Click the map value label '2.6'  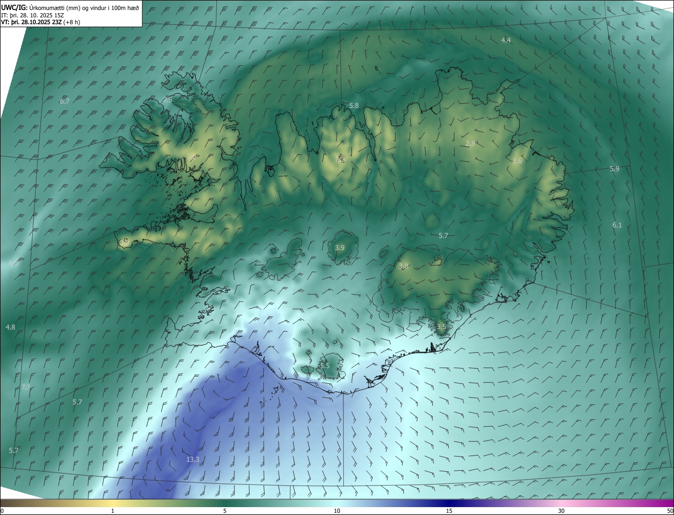[517, 161]
